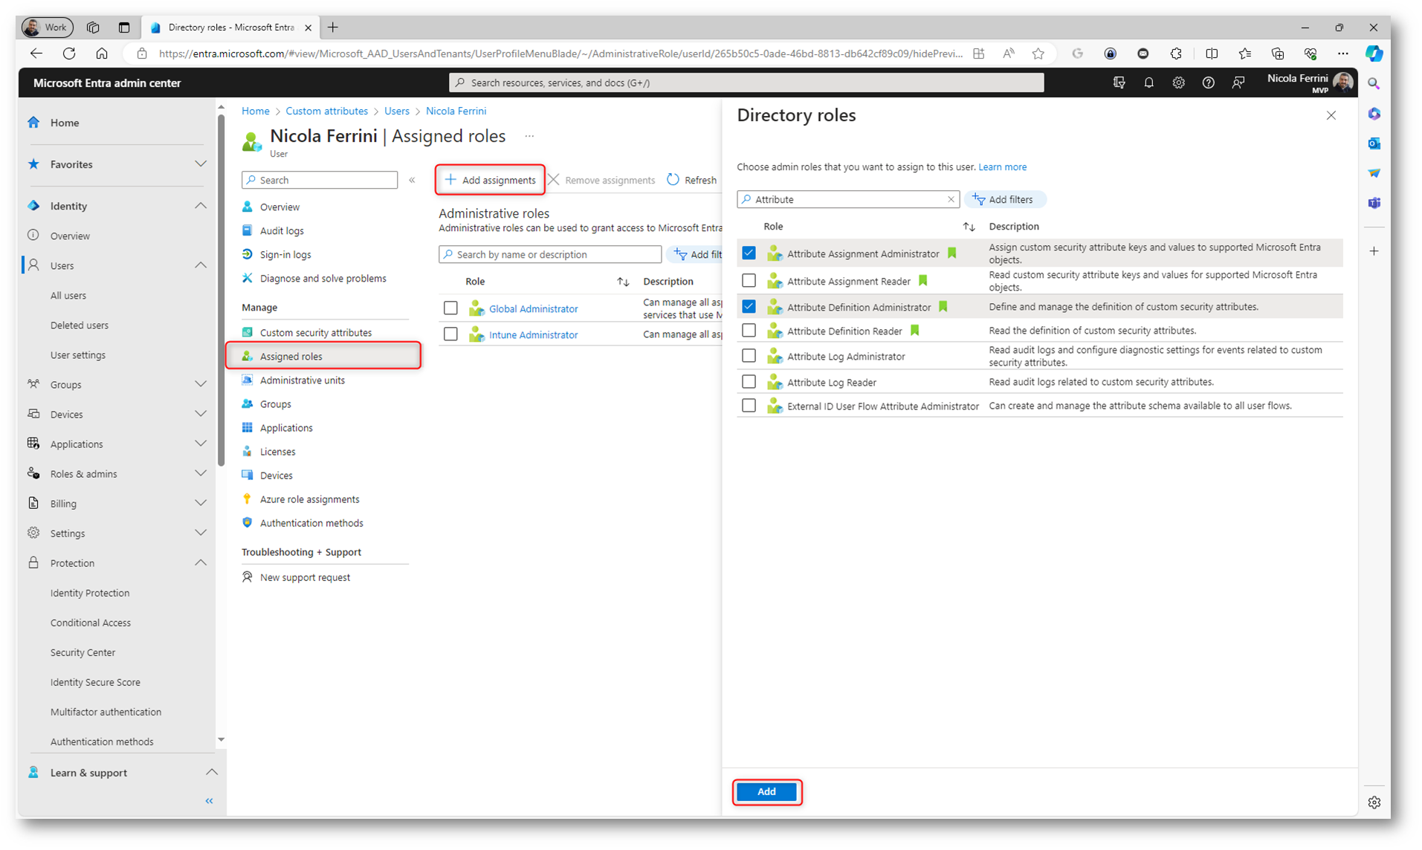Expand Devices in left navigation
The image size is (1422, 850).
(x=200, y=414)
